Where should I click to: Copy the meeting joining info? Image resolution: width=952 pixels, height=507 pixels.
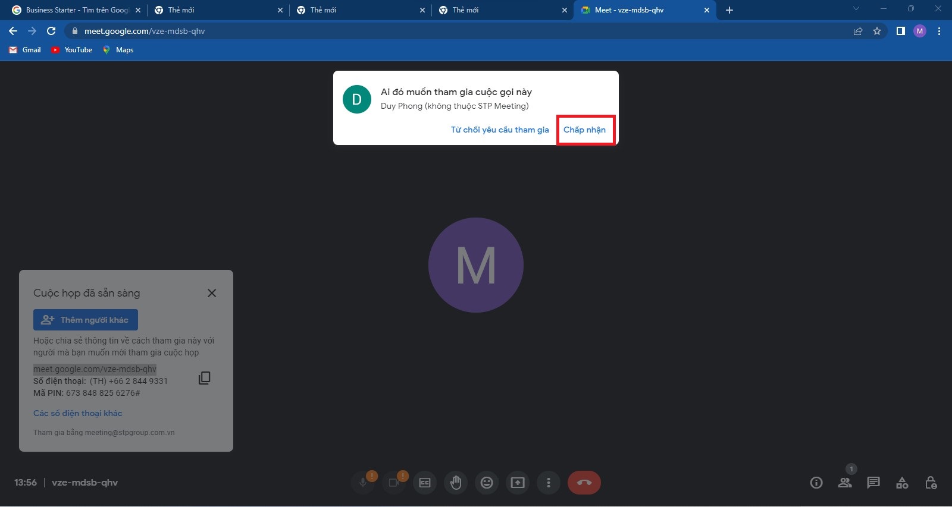[204, 378]
